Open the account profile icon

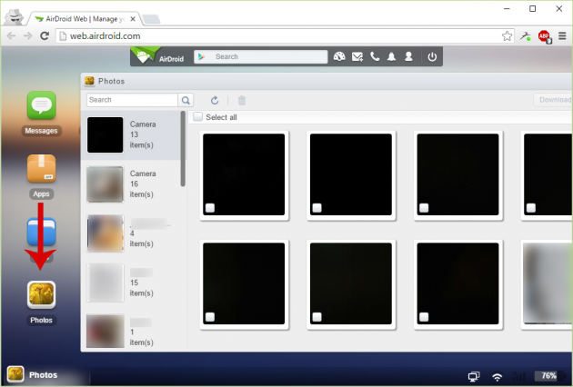click(x=408, y=56)
